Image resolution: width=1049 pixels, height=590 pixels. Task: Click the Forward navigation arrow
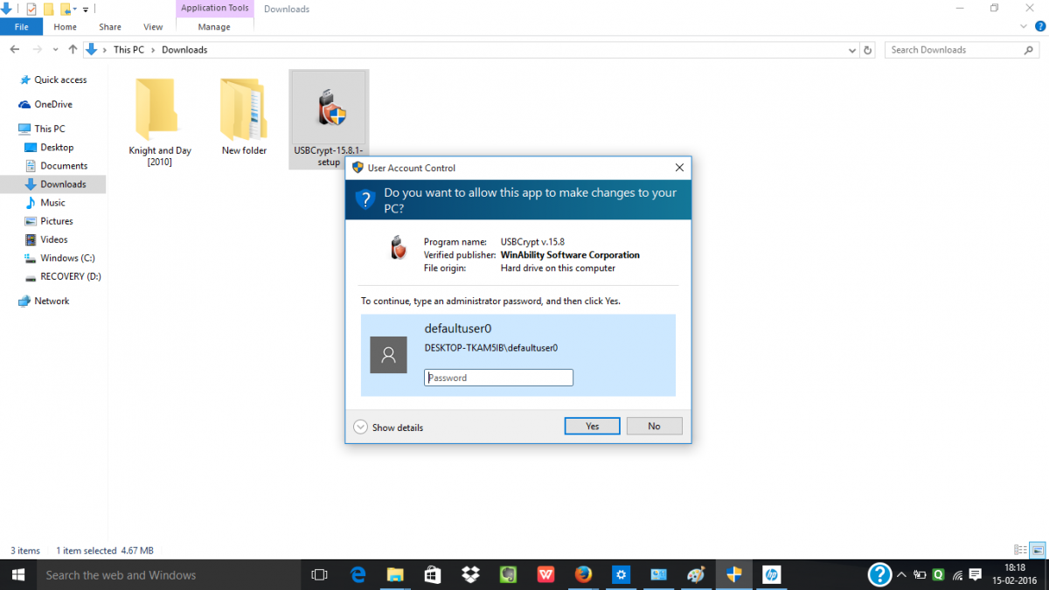click(x=36, y=50)
